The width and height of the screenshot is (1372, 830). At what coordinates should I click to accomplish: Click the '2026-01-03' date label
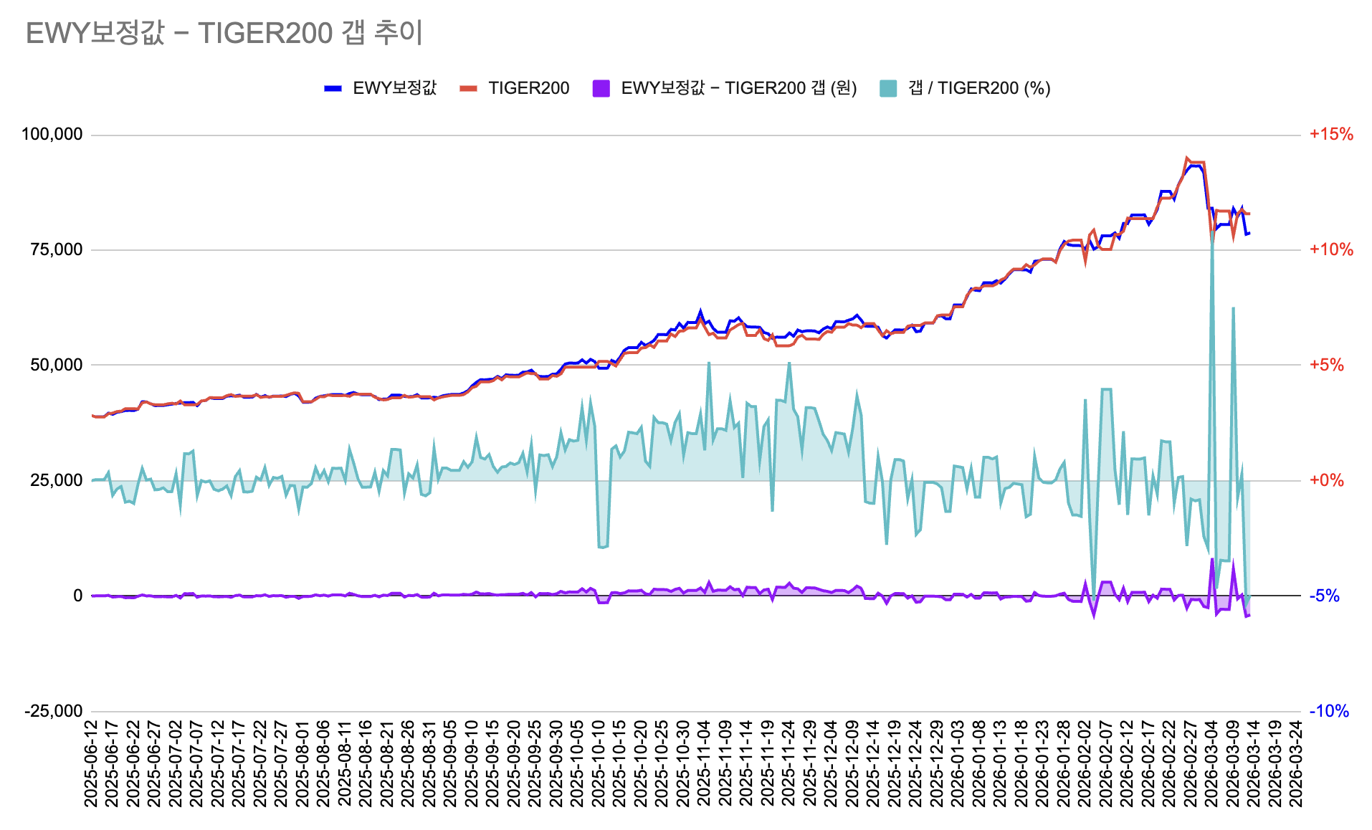[x=958, y=764]
